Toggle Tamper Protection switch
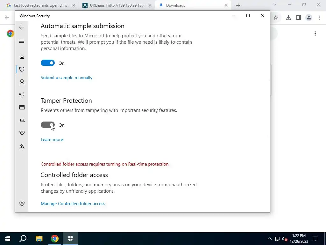 pos(48,125)
